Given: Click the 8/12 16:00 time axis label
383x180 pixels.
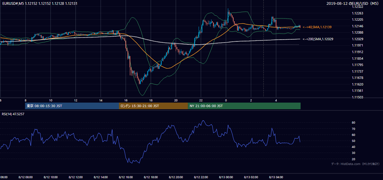Looking at the screenshot, I should click(x=126, y=177).
